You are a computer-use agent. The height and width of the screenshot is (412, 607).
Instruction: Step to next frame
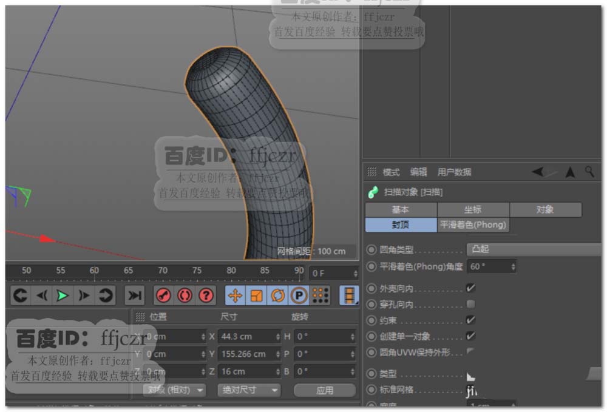point(84,295)
